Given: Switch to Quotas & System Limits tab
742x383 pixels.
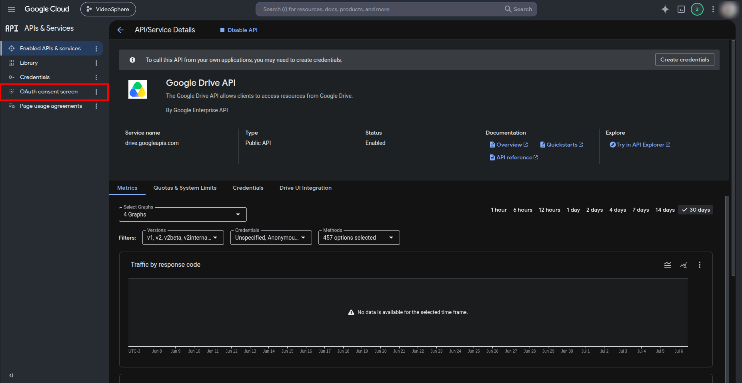Looking at the screenshot, I should [x=185, y=188].
